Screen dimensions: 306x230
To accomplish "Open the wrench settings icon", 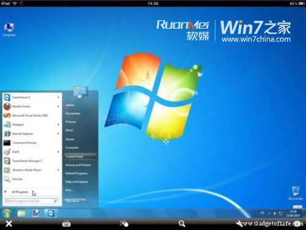I will 239,224.
